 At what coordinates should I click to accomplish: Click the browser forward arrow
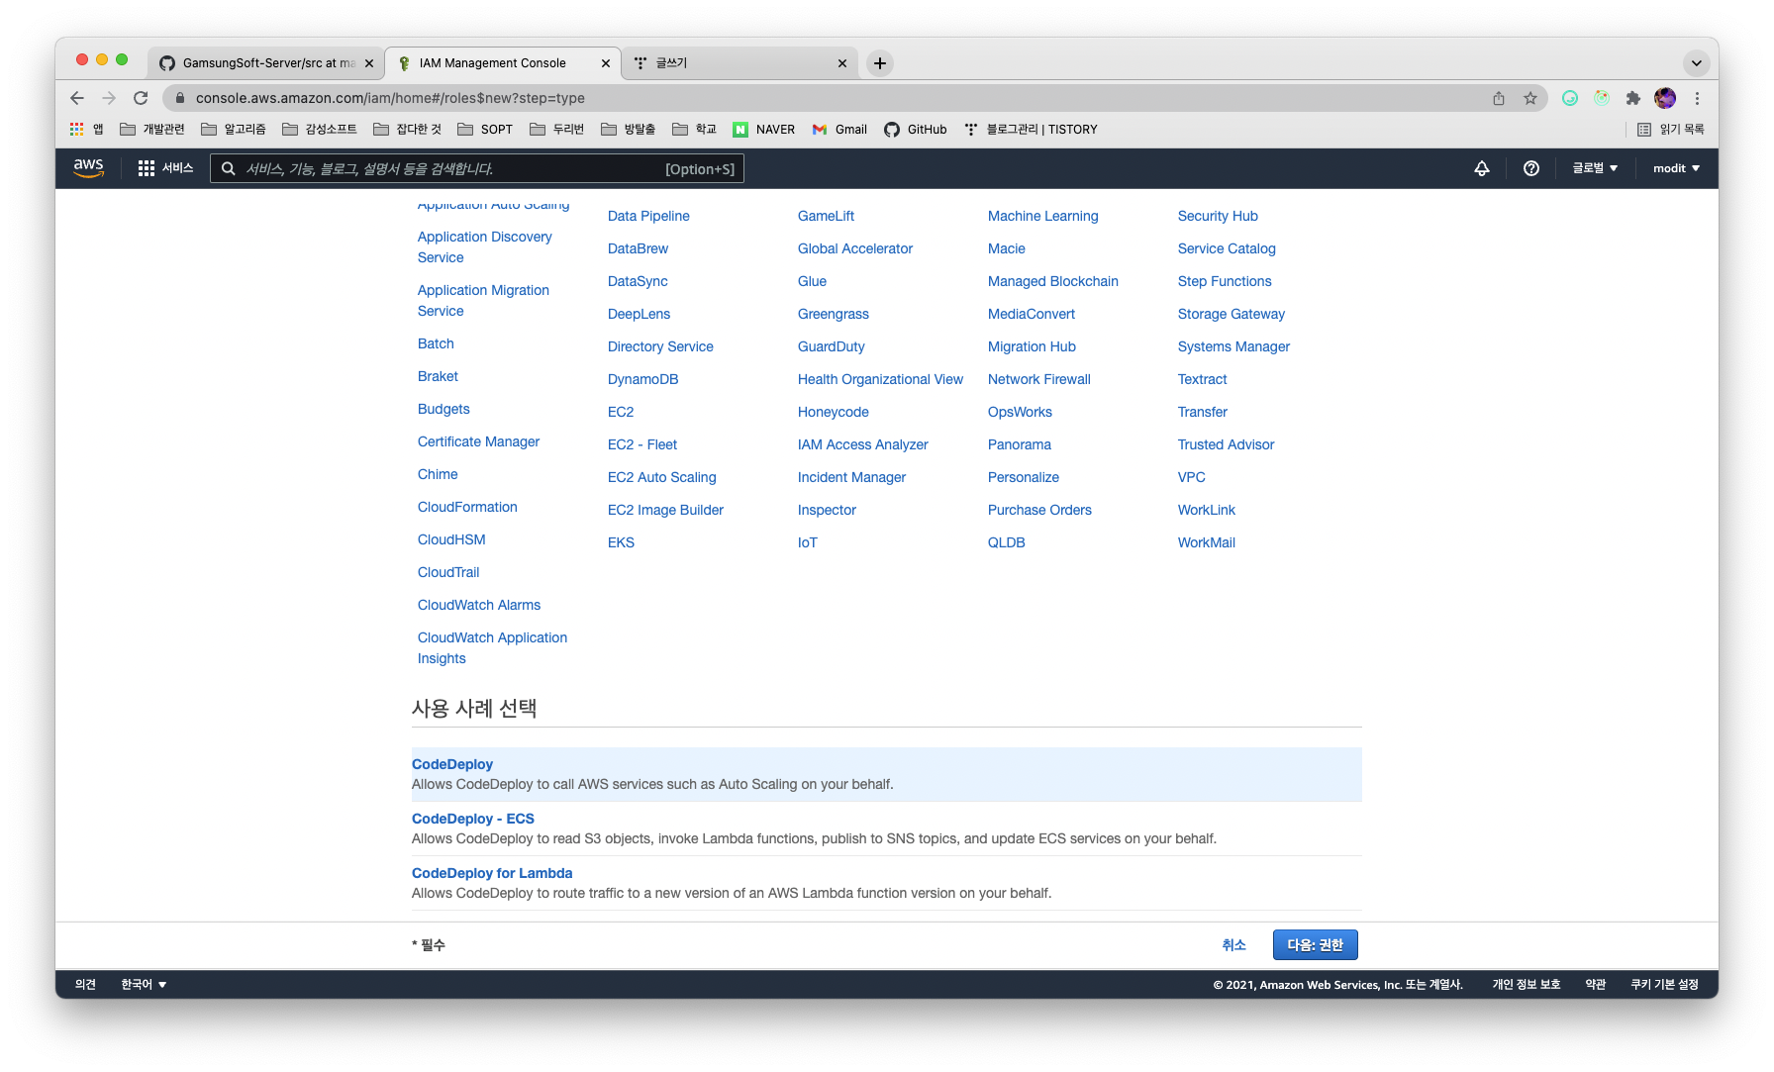(109, 98)
